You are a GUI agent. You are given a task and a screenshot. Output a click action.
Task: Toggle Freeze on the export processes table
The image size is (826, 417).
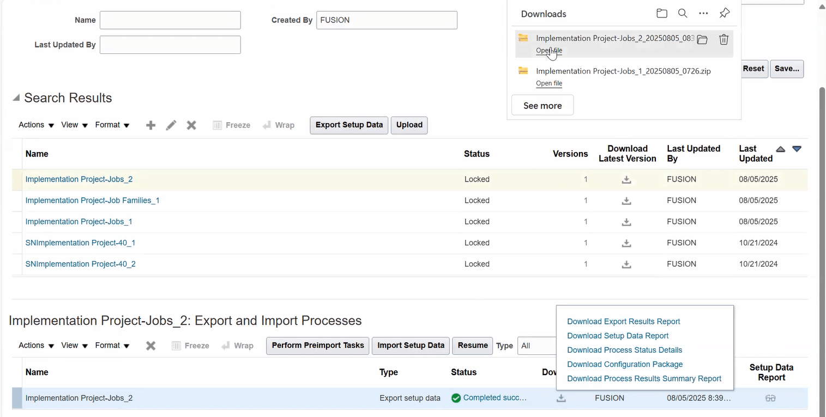point(190,345)
